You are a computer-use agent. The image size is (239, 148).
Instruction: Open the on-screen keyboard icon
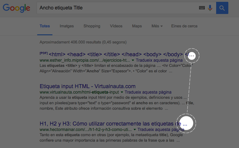tap(202, 8)
